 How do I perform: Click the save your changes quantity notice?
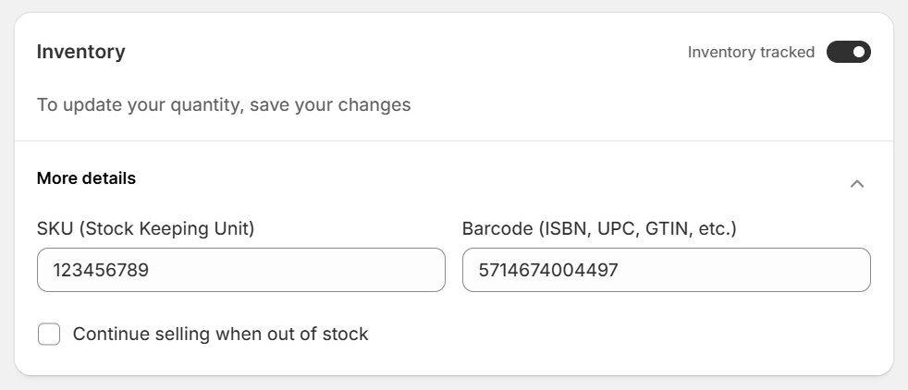coord(224,104)
